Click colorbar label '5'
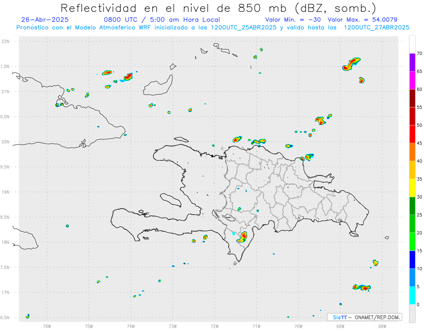The width and height of the screenshot is (429, 331). coord(418,287)
